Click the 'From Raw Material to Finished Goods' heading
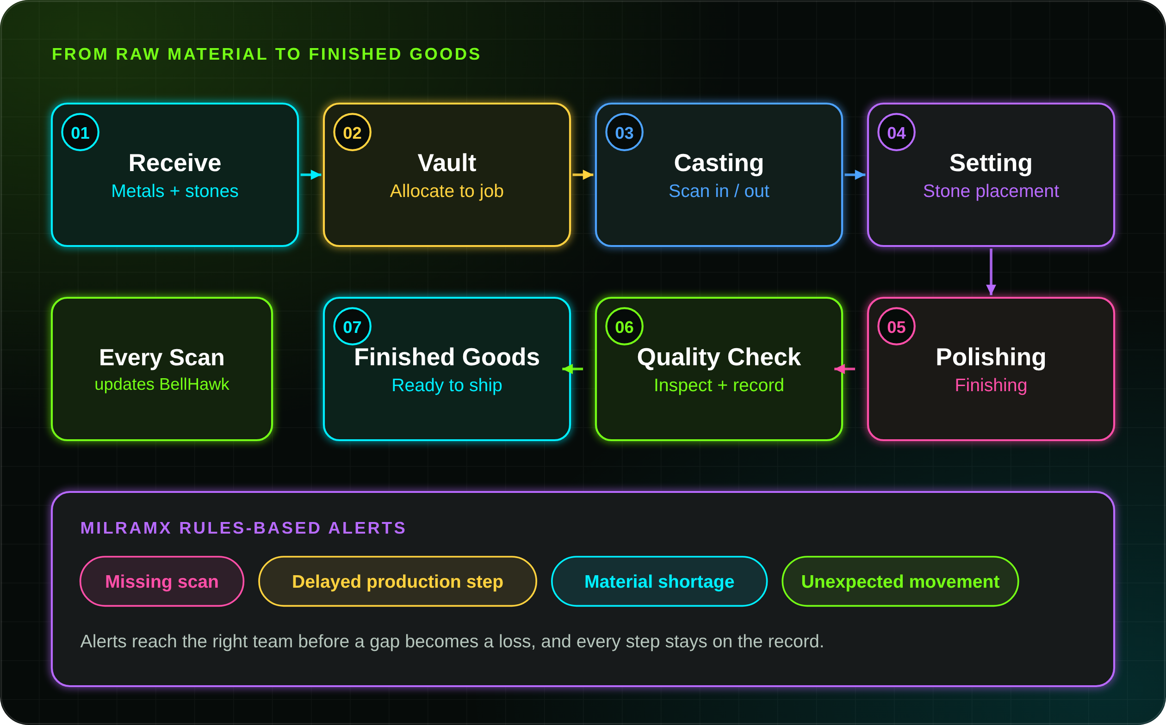 point(267,54)
